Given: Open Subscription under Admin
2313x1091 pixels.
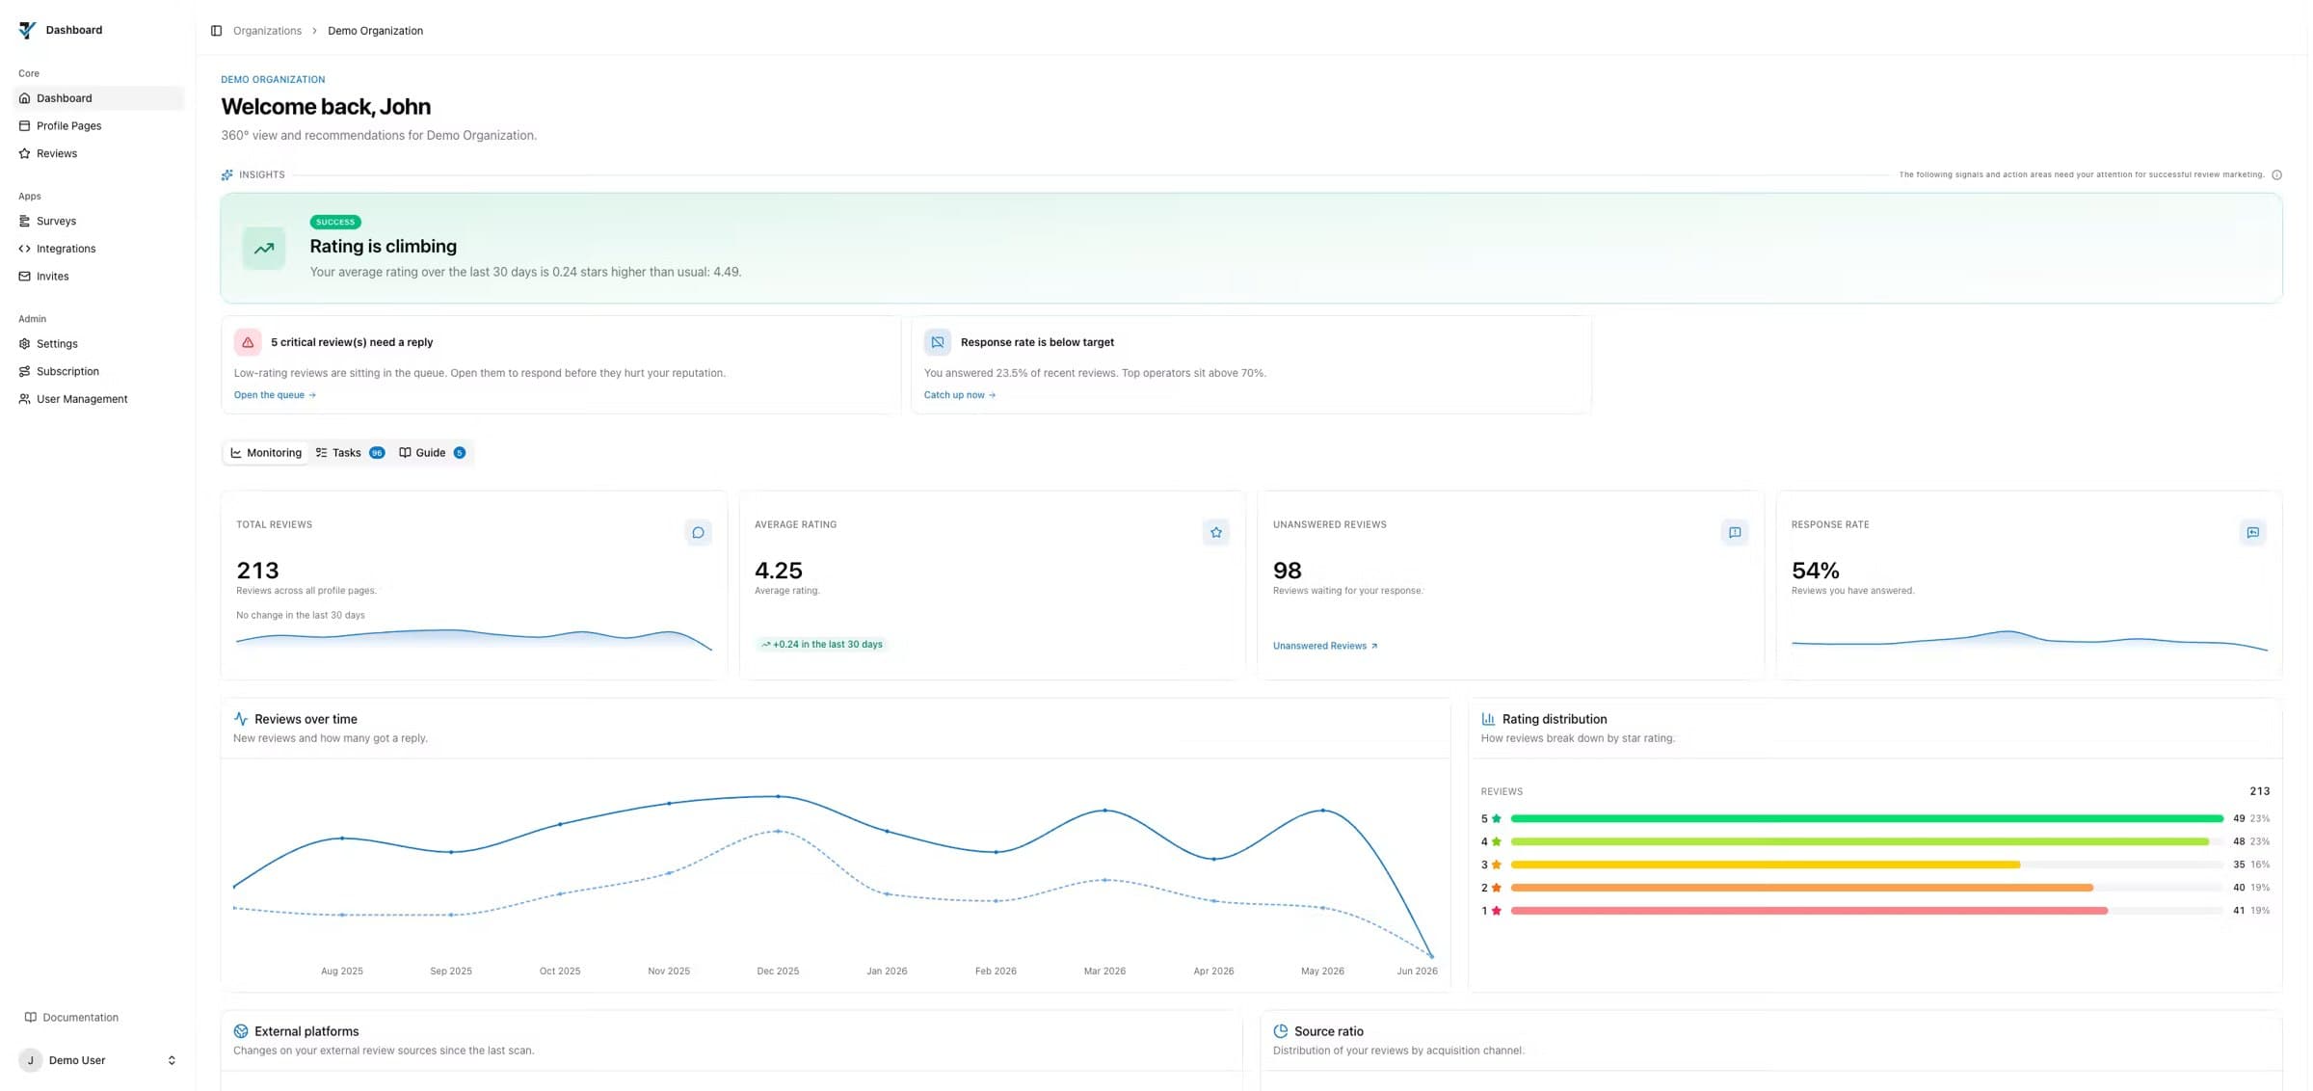Looking at the screenshot, I should [x=98, y=372].
